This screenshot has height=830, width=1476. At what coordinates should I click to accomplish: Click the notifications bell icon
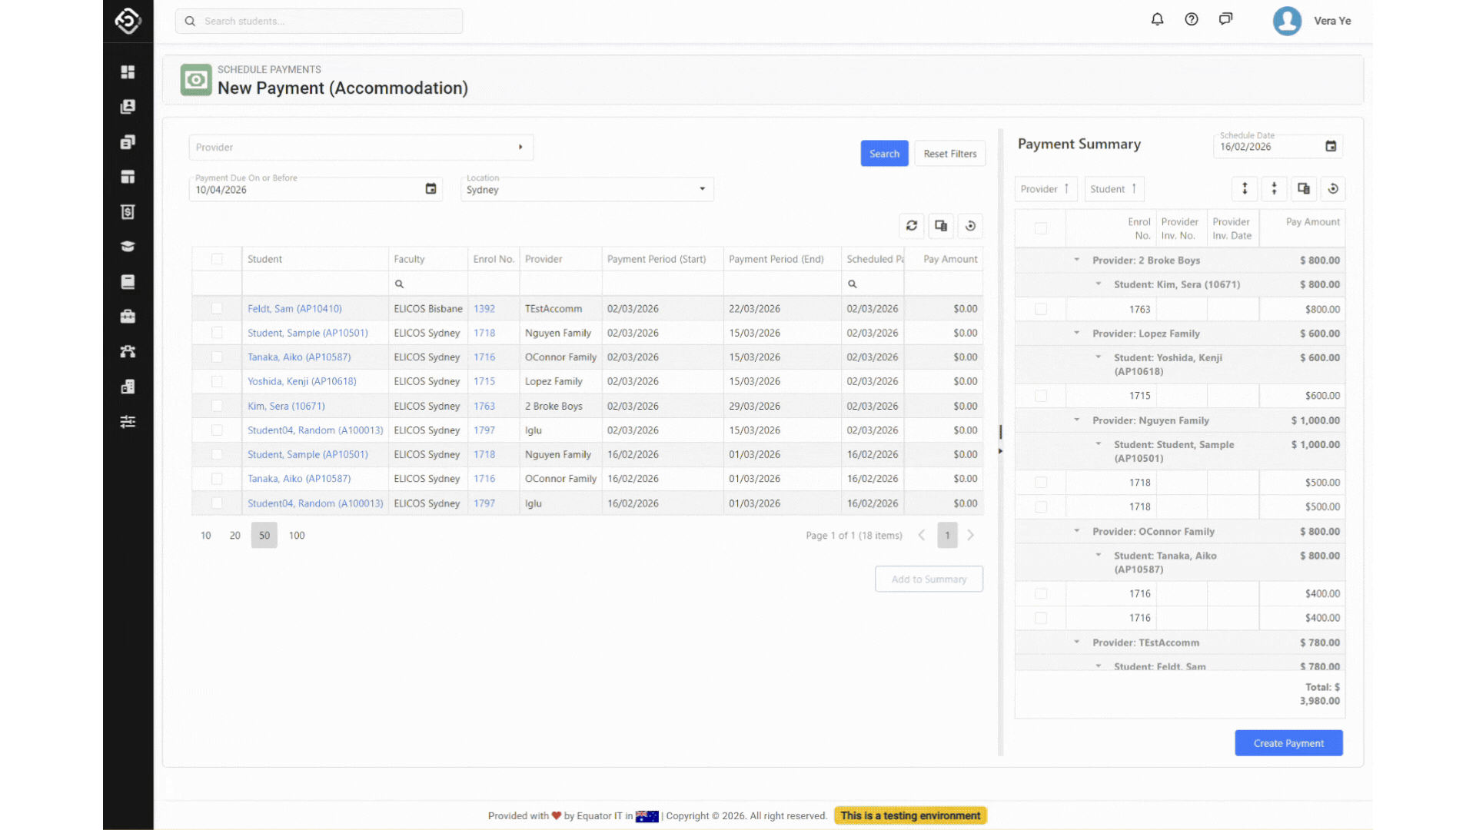click(x=1157, y=20)
